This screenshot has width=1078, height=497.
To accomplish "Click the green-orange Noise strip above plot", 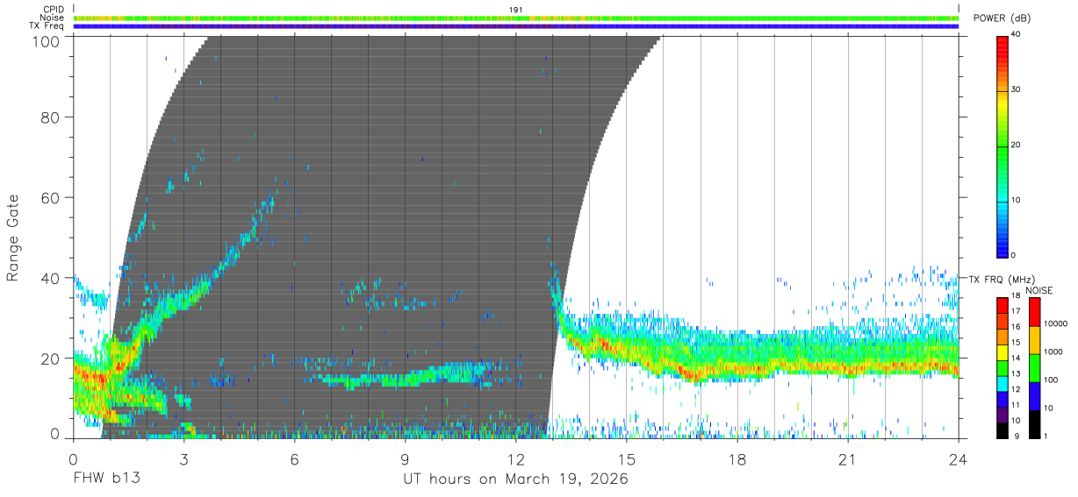I will click(x=516, y=18).
